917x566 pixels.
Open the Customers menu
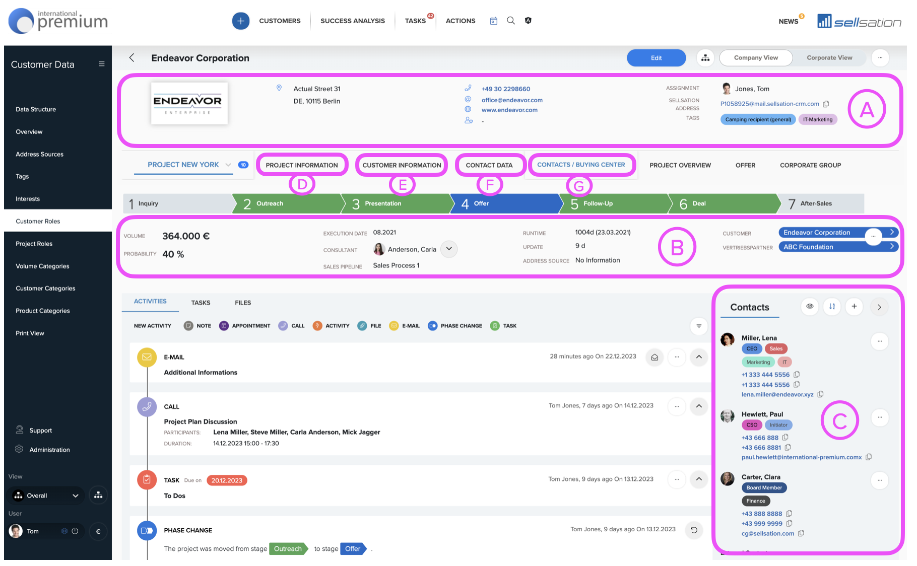(280, 21)
